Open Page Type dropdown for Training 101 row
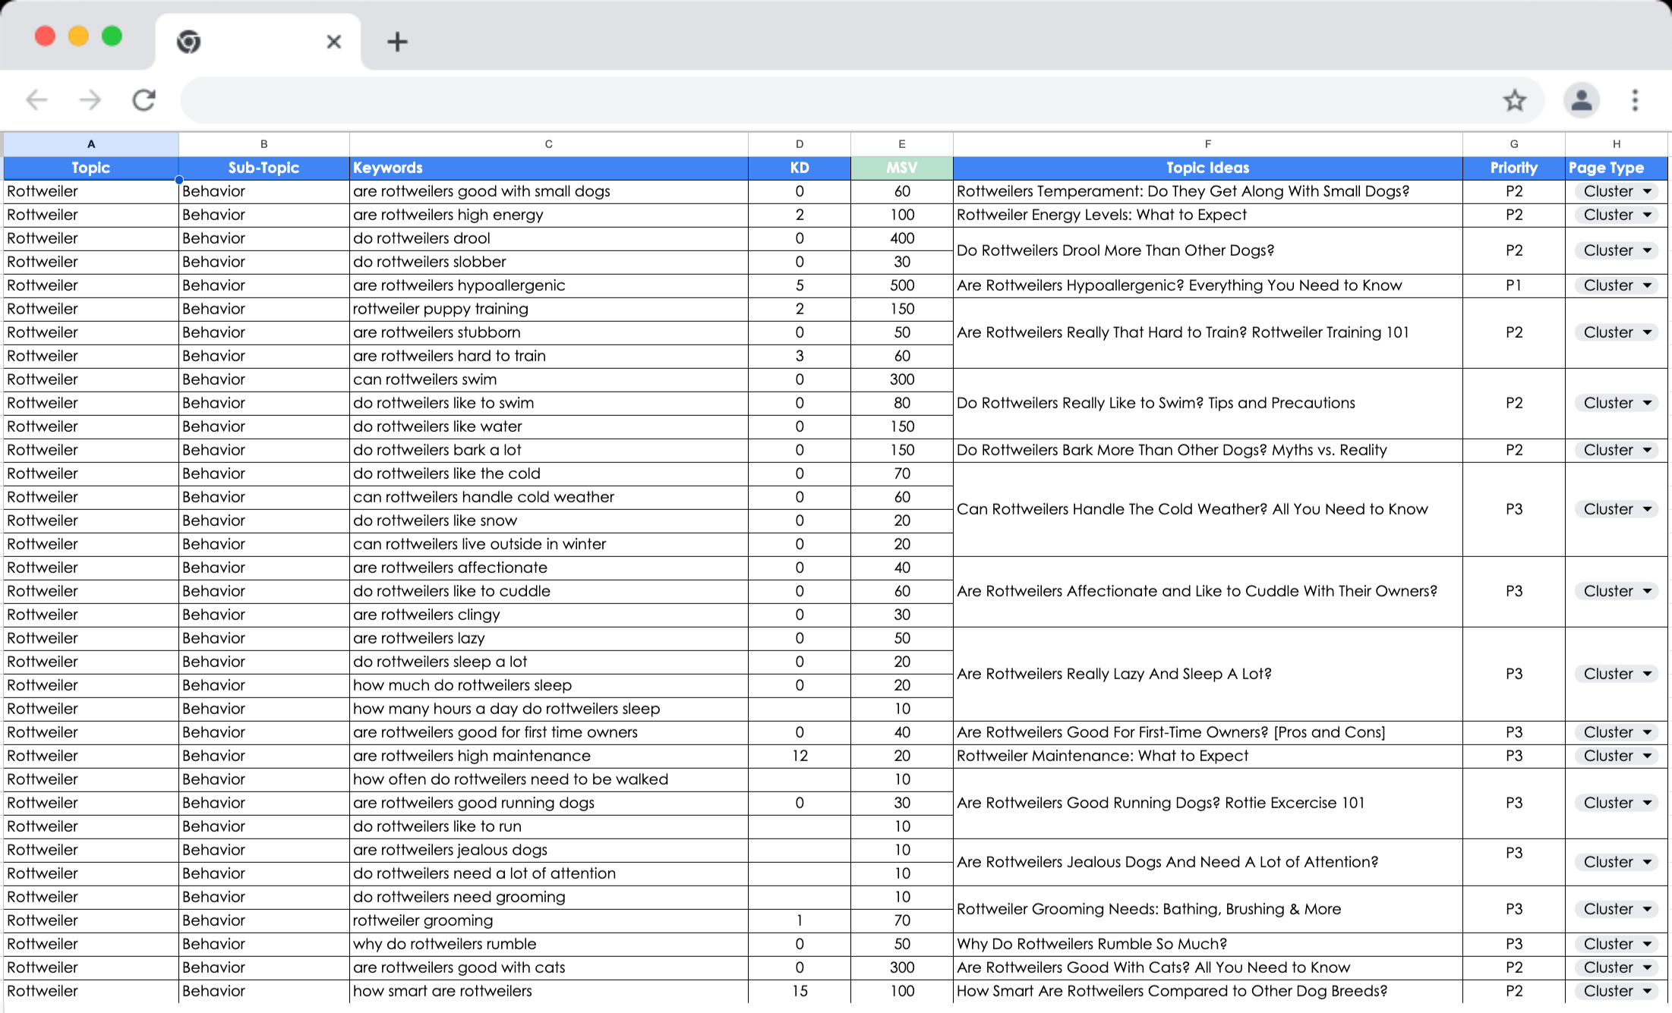 1618,333
